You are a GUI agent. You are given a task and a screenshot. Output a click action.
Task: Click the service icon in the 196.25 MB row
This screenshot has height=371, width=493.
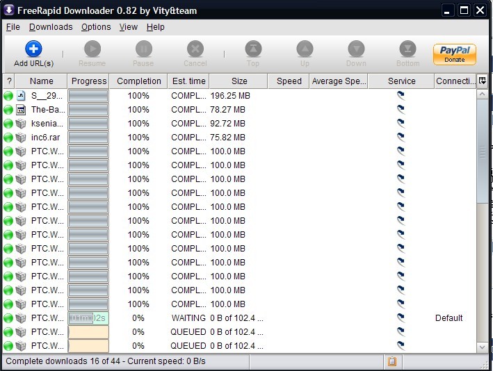[401, 95]
